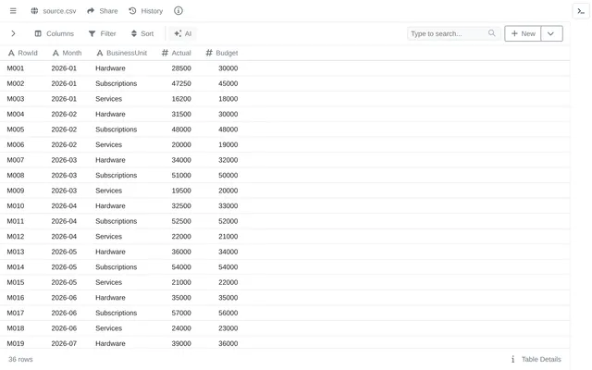Open the Columns panel
This screenshot has width=592, height=370.
55,33
